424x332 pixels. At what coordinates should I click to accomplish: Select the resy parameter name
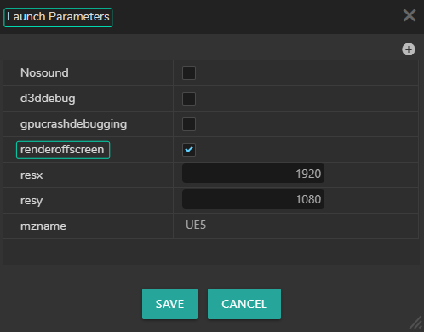[32, 201]
